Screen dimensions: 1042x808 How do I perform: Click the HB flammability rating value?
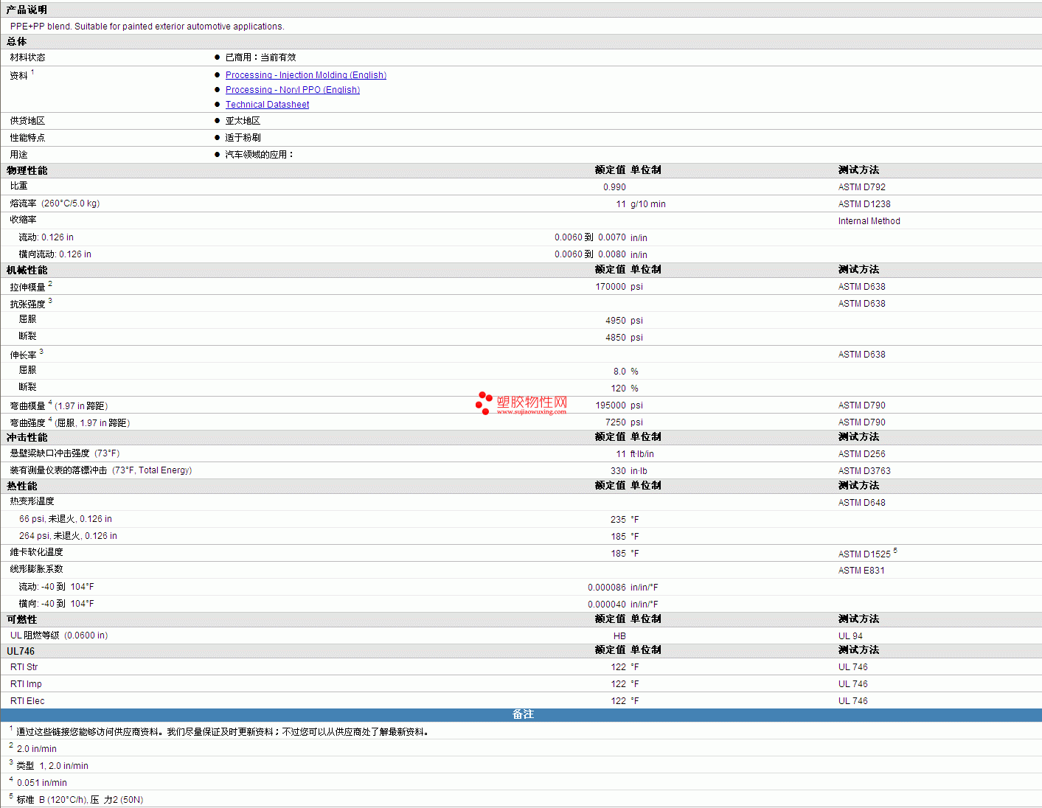pyautogui.click(x=619, y=636)
